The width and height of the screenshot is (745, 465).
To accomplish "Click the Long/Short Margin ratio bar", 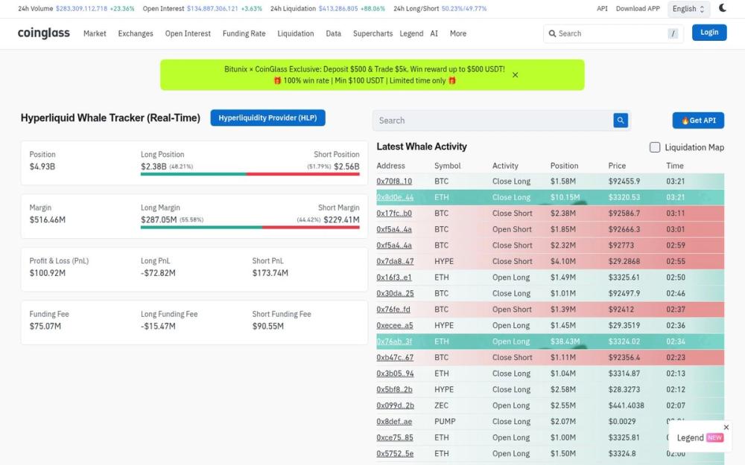I will pyautogui.click(x=250, y=227).
